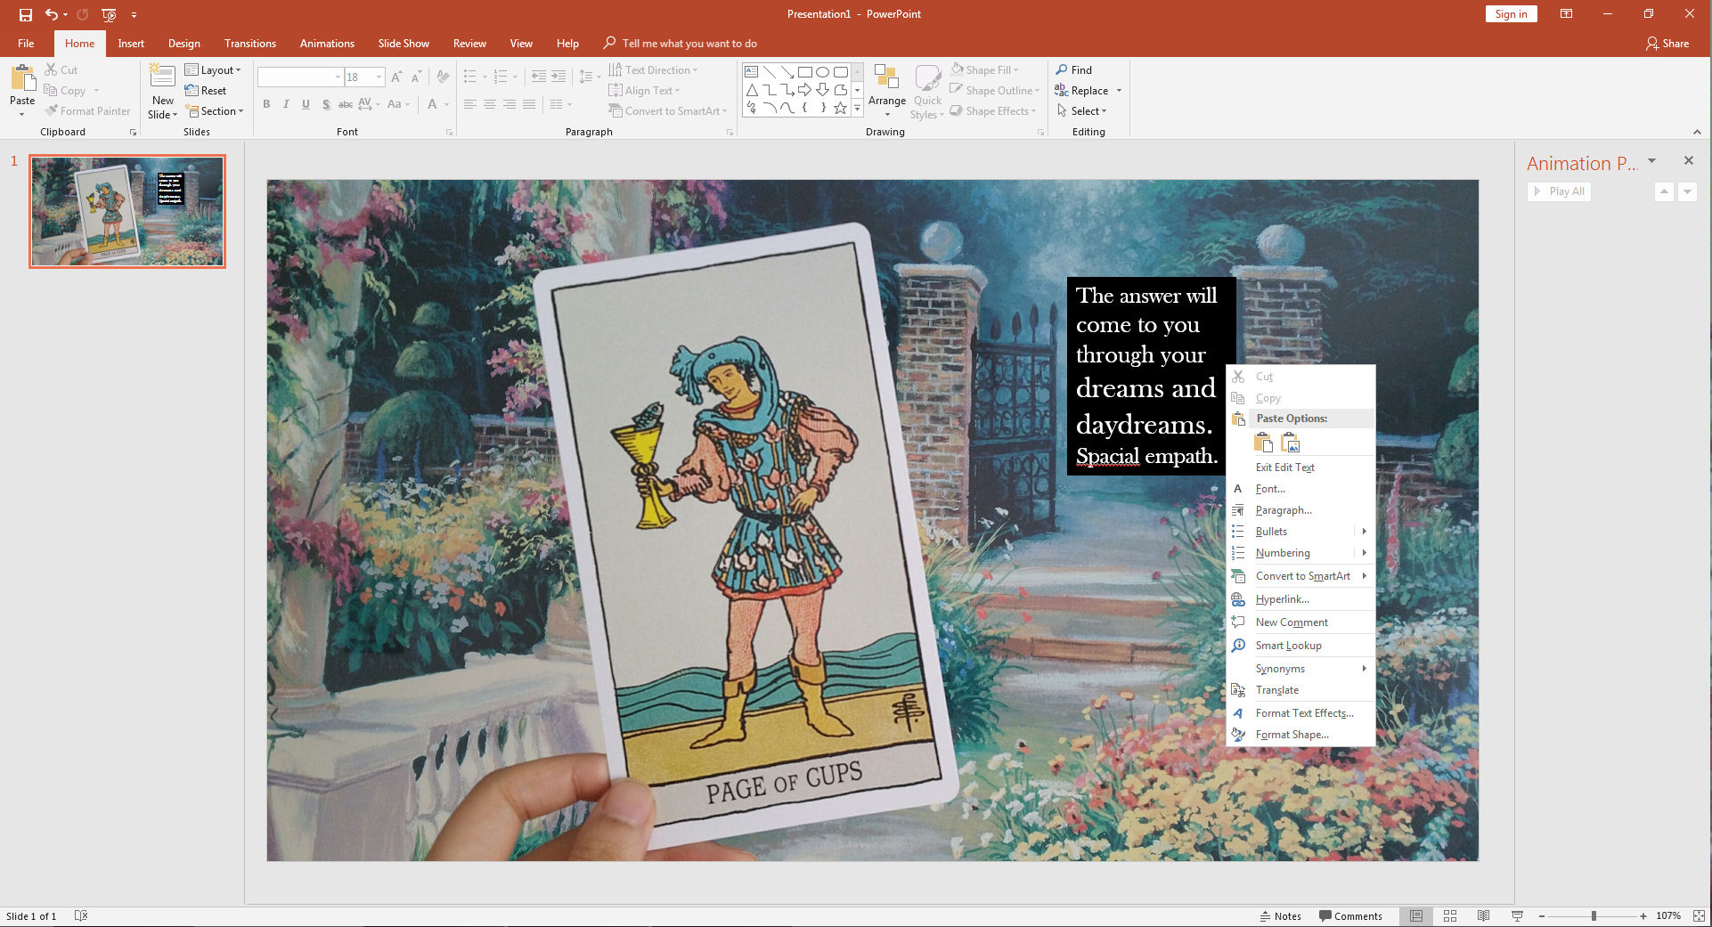This screenshot has width=1712, height=927.
Task: Click the Save icon in title bar
Action: coord(26,14)
